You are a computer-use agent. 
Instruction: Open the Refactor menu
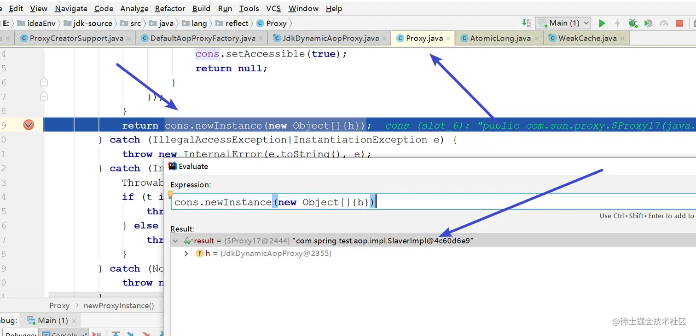pos(170,8)
